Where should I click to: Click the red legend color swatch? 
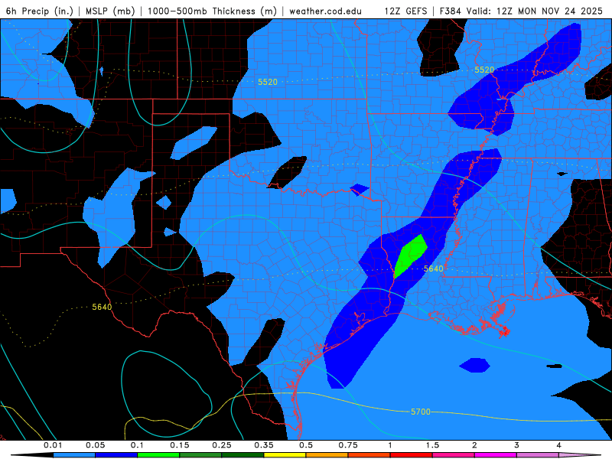[412, 455]
